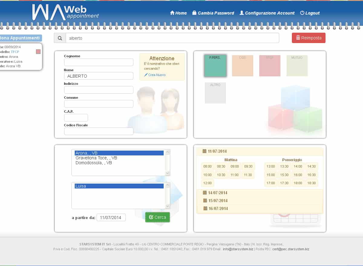Choose the pink TFCP color tile
This screenshot has width=363, height=266.
[270, 66]
